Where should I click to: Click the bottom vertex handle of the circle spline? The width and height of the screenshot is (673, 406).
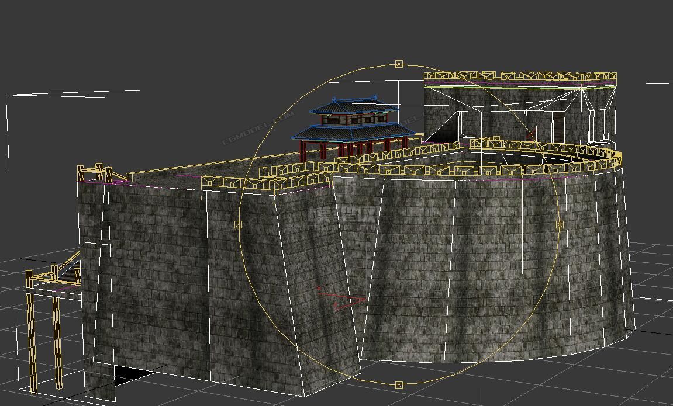[400, 386]
